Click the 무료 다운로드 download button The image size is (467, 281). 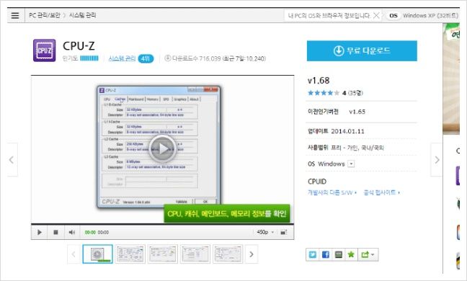pos(362,51)
